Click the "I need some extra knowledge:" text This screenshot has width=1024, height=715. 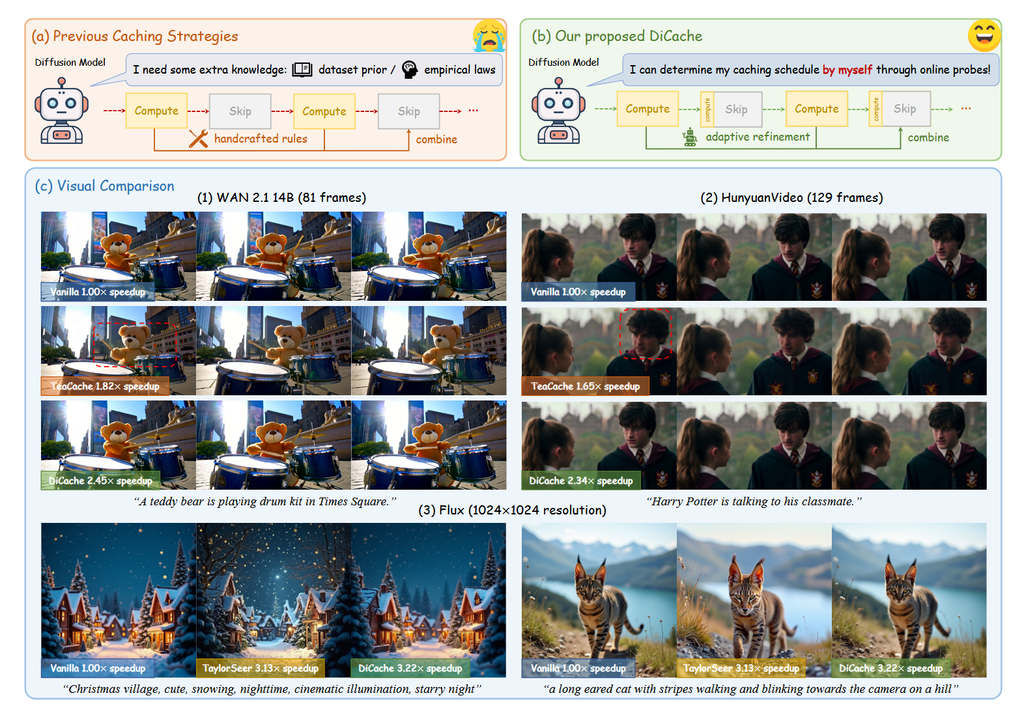pyautogui.click(x=210, y=70)
